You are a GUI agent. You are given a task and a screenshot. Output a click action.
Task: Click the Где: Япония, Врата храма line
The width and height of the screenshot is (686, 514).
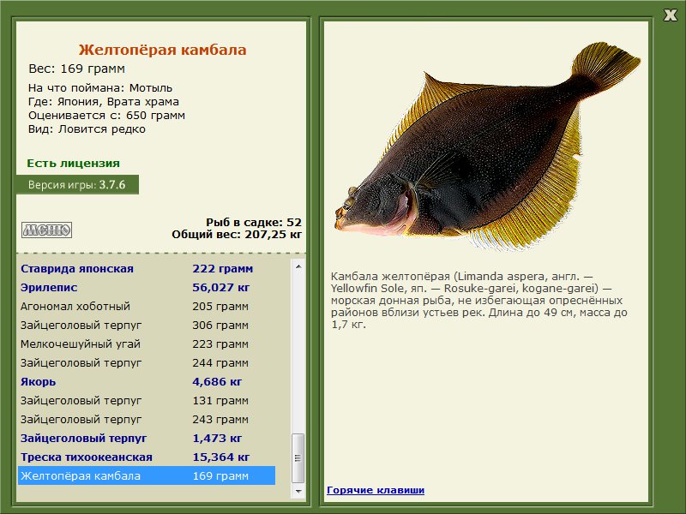click(104, 102)
